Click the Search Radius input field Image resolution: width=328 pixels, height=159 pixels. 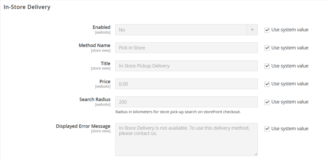[186, 102]
